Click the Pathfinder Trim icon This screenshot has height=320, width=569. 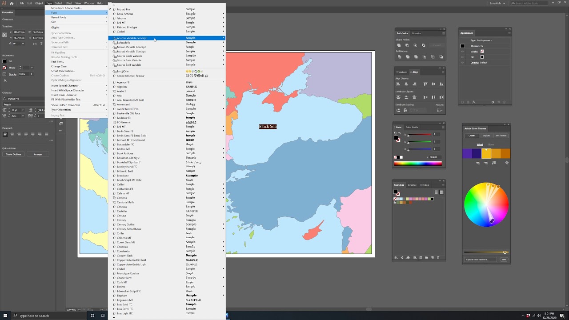click(408, 57)
